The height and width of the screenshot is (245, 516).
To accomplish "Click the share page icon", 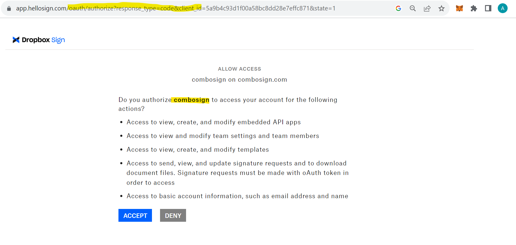I will click(x=427, y=8).
